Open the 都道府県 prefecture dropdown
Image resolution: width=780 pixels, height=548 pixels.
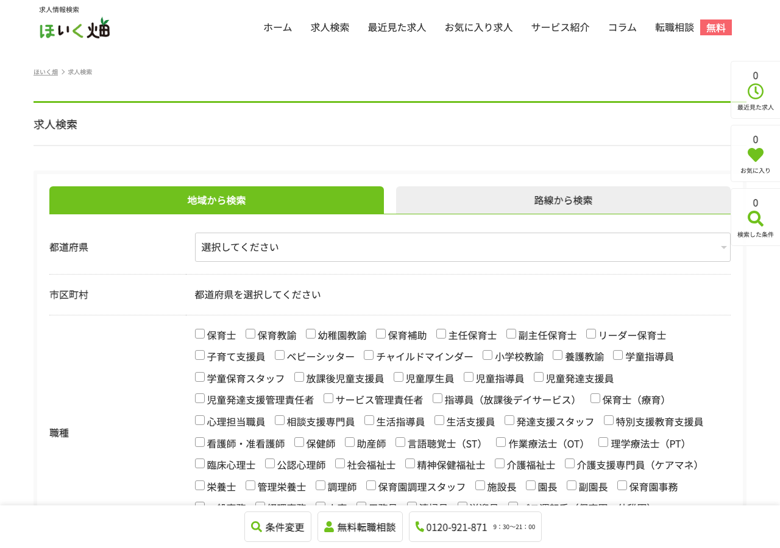[x=463, y=247]
